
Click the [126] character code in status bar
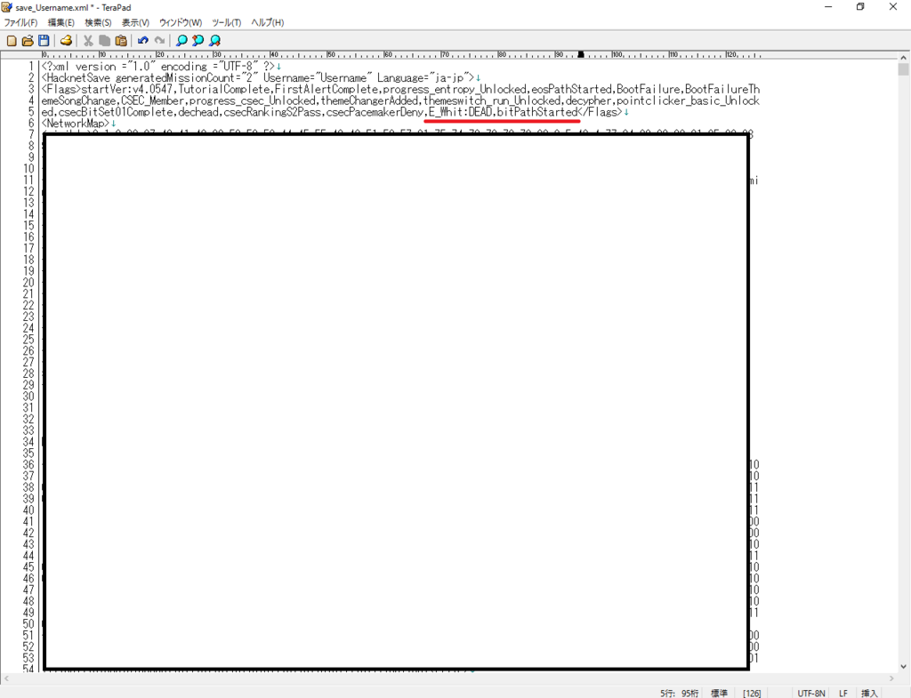(x=752, y=694)
